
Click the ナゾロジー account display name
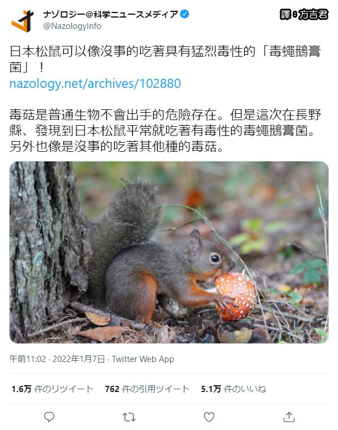111,14
